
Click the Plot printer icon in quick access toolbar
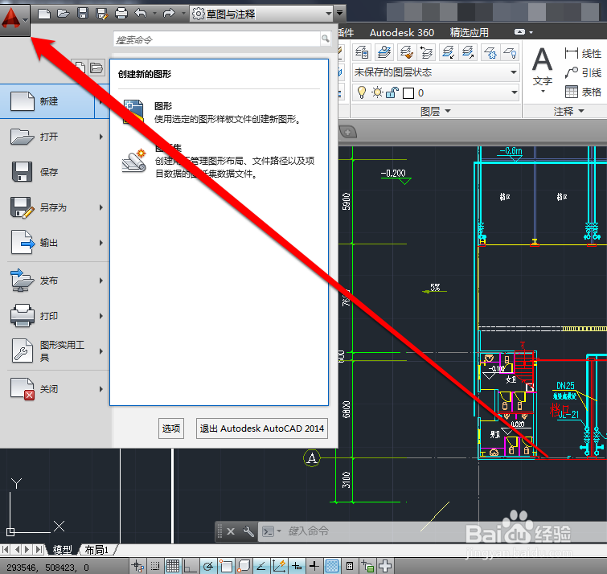click(x=121, y=14)
